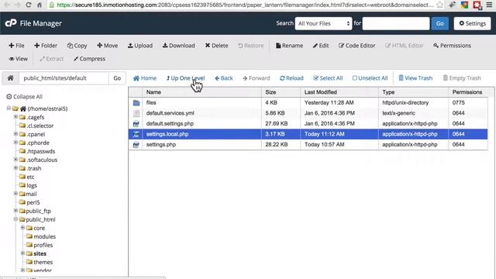Click the path field public_html/sites/default
This screenshot has width=496, height=279.
[x=64, y=78]
